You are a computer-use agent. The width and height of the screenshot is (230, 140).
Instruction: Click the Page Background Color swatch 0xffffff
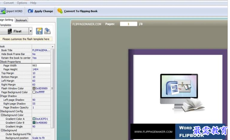(34, 92)
